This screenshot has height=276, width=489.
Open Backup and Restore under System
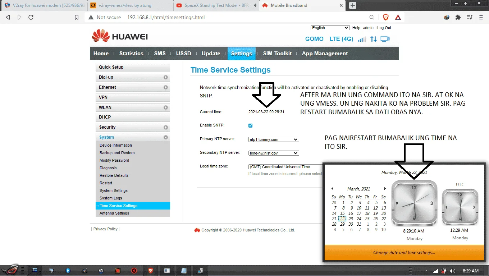click(117, 153)
